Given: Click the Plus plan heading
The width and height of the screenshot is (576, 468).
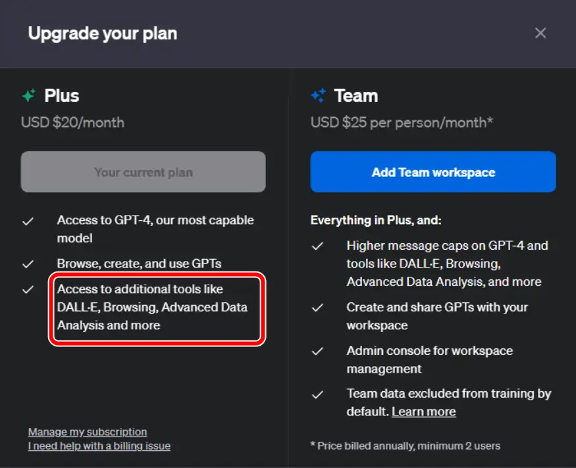Looking at the screenshot, I should point(62,96).
